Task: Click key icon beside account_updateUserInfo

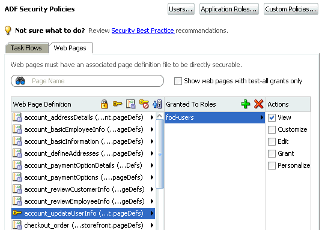Action: [x=17, y=213]
